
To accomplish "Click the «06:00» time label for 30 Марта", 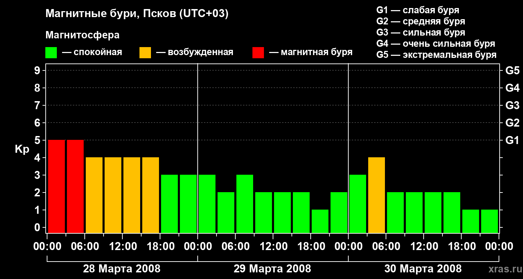I will click(x=386, y=247).
